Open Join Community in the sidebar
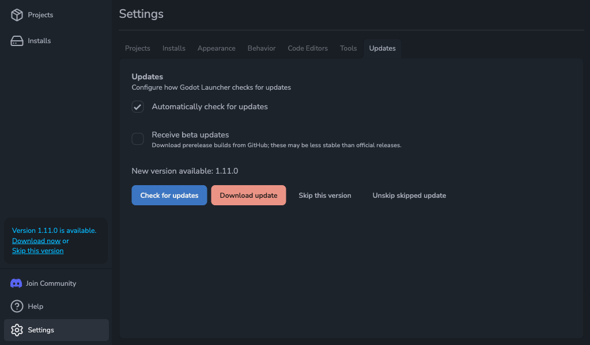This screenshot has width=590, height=345. [51, 283]
